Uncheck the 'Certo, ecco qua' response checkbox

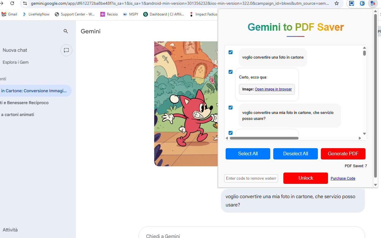tap(230, 72)
